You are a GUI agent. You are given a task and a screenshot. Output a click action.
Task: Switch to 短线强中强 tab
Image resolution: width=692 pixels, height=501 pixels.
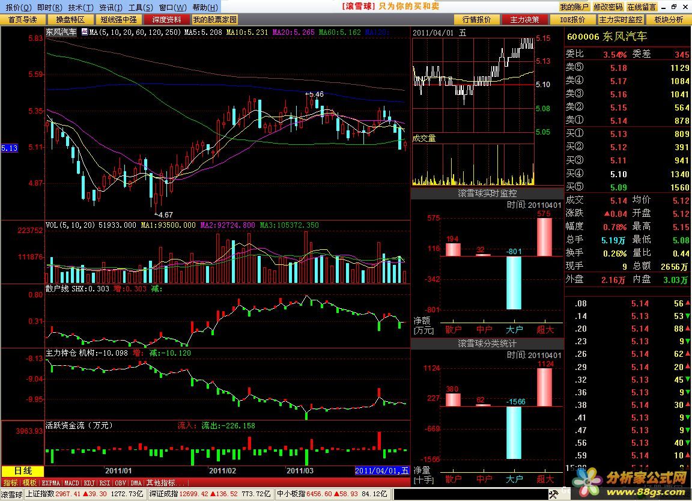(x=118, y=20)
